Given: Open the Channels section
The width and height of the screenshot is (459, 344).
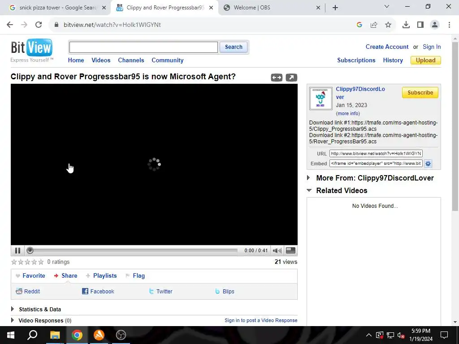Looking at the screenshot, I should tap(131, 60).
